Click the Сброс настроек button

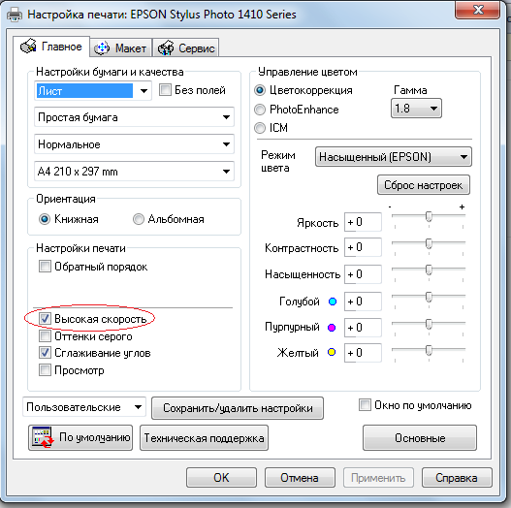(x=424, y=185)
